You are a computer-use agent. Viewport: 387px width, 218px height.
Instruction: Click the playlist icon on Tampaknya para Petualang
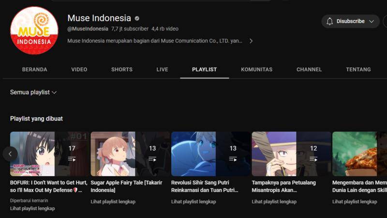(x=313, y=159)
